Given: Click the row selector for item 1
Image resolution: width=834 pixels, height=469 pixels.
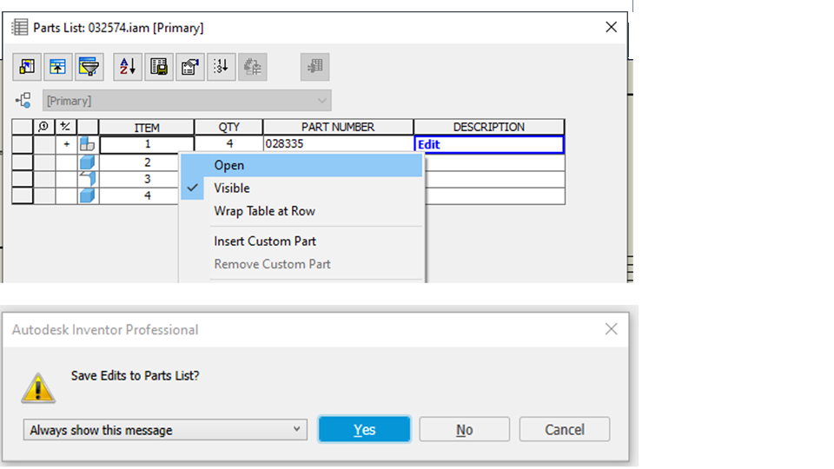Looking at the screenshot, I should coord(23,144).
